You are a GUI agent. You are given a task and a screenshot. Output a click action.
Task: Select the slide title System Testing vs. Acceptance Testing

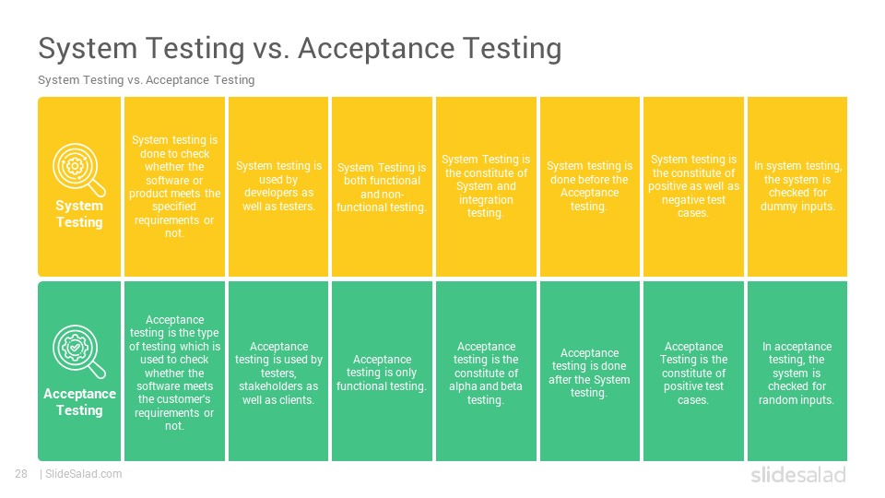coord(300,48)
